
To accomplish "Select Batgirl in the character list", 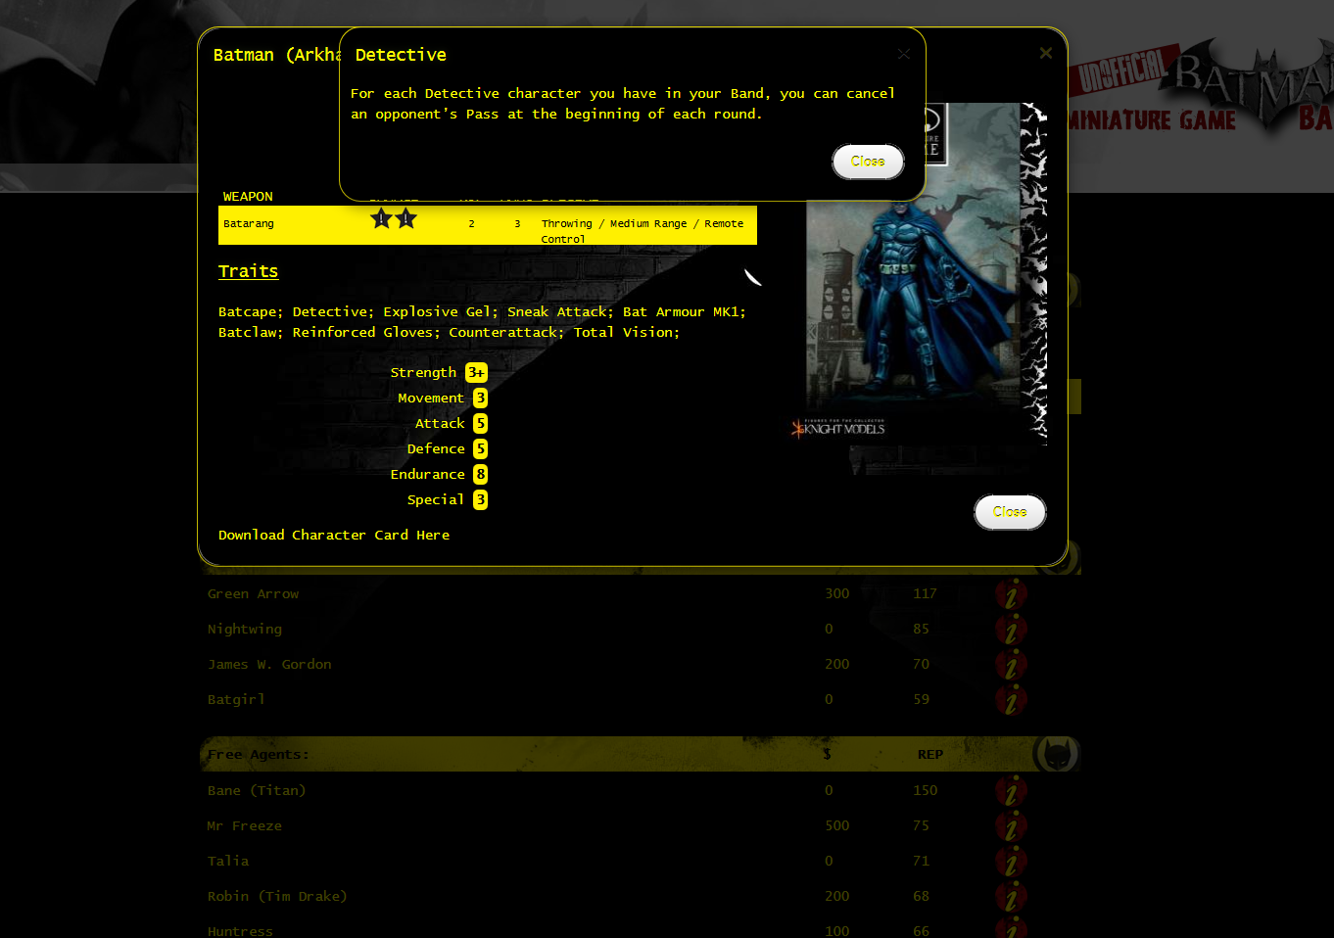I will click(x=236, y=699).
